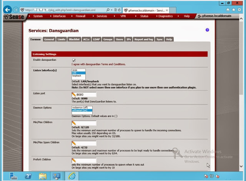Viewport: 246px width, 181px height.
Task: Click the page scrollbar up arrow
Action: [x=241, y=19]
